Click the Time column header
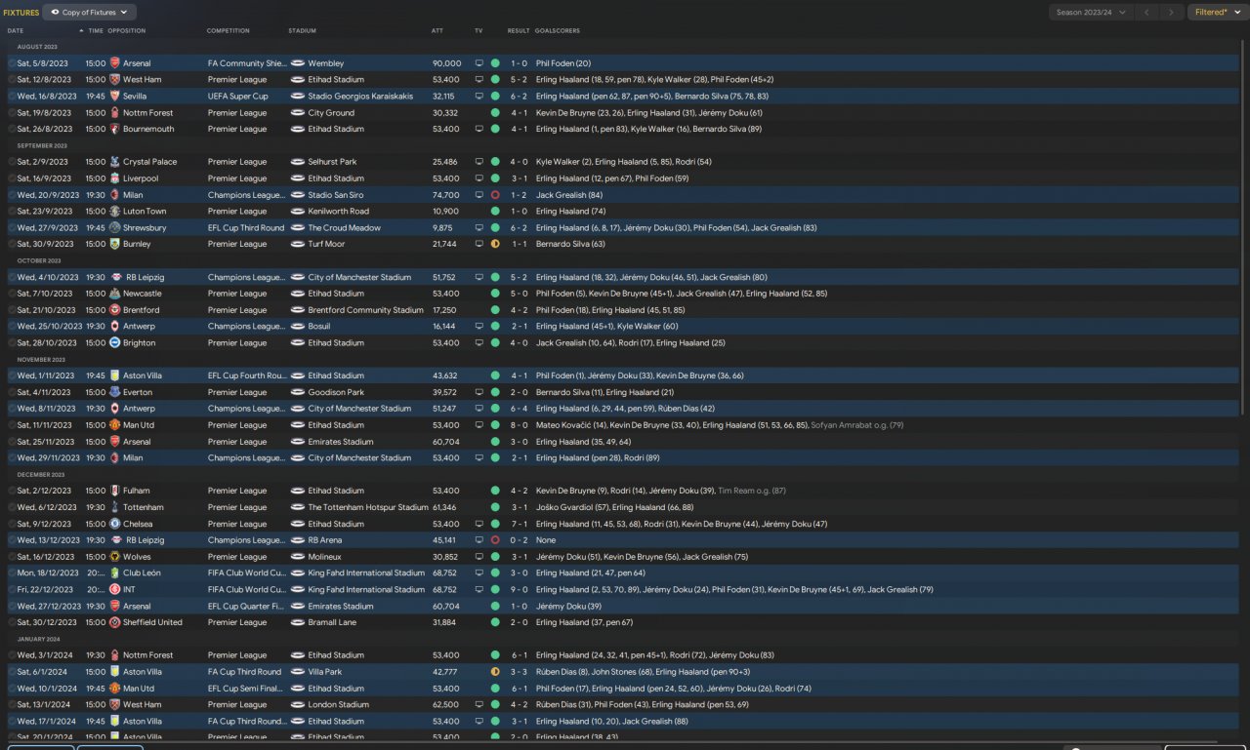This screenshot has width=1250, height=750. point(96,31)
